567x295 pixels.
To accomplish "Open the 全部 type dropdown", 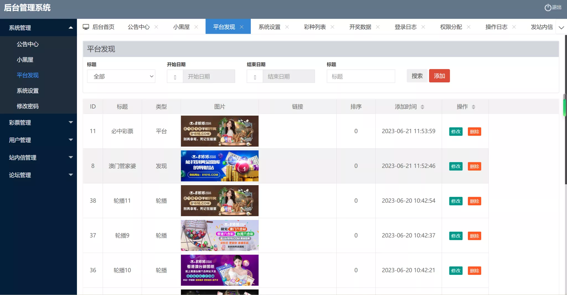I will pos(121,76).
